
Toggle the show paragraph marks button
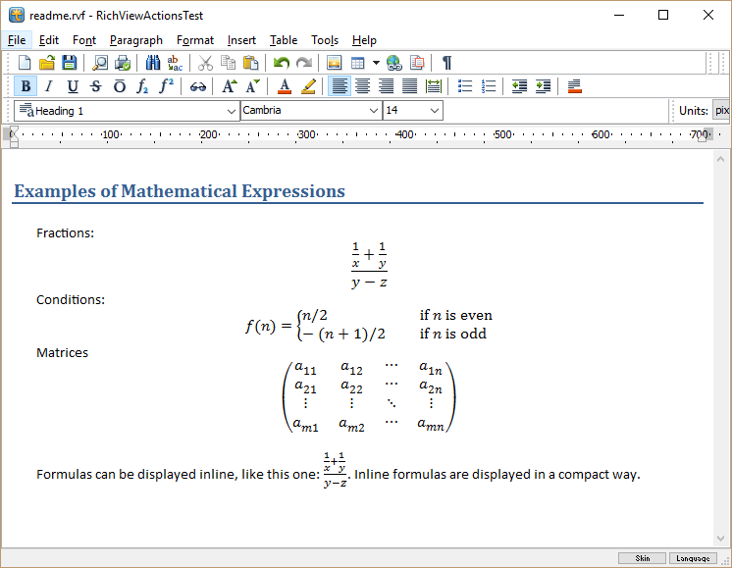coord(446,63)
